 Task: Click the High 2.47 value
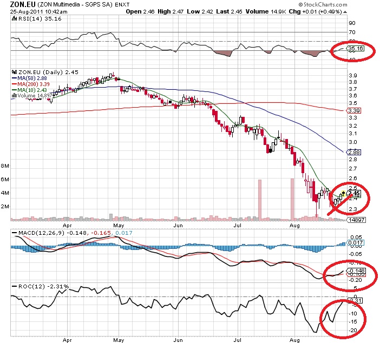(171, 11)
